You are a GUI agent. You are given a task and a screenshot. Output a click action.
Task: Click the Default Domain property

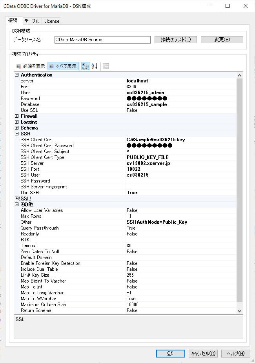(125, 257)
